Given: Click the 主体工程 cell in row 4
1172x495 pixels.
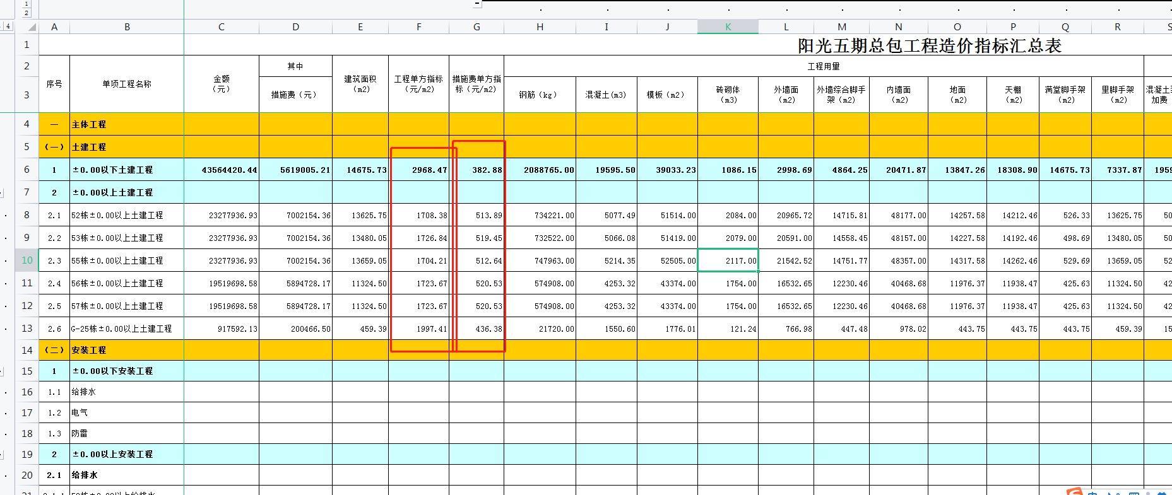Looking at the screenshot, I should tap(127, 124).
